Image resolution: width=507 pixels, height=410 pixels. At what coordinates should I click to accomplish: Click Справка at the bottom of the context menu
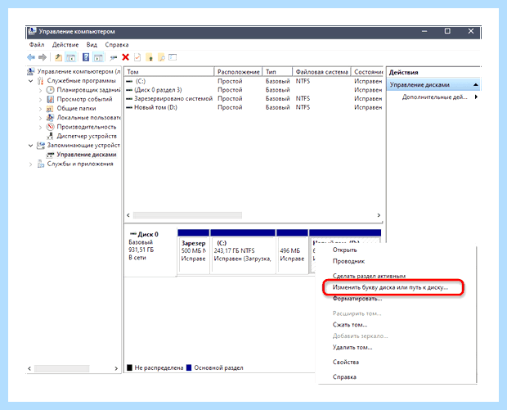tap(344, 377)
